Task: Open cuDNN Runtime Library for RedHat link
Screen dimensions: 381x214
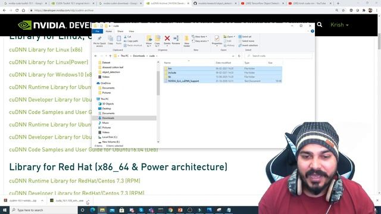Action: tap(74, 181)
